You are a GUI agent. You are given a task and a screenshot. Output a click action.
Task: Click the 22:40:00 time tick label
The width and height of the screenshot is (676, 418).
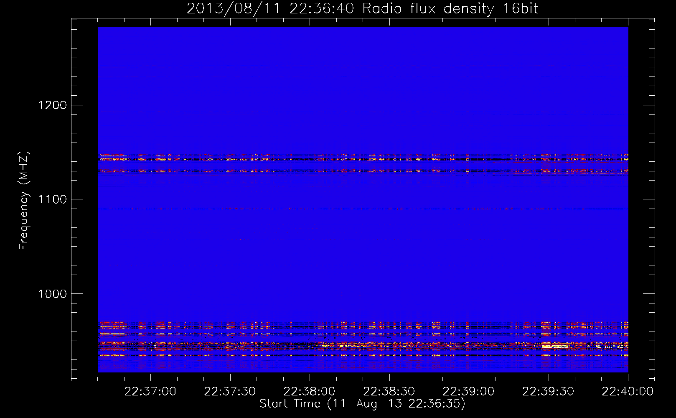(x=628, y=392)
